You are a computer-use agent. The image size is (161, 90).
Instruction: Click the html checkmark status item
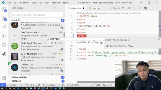click(61, 85)
